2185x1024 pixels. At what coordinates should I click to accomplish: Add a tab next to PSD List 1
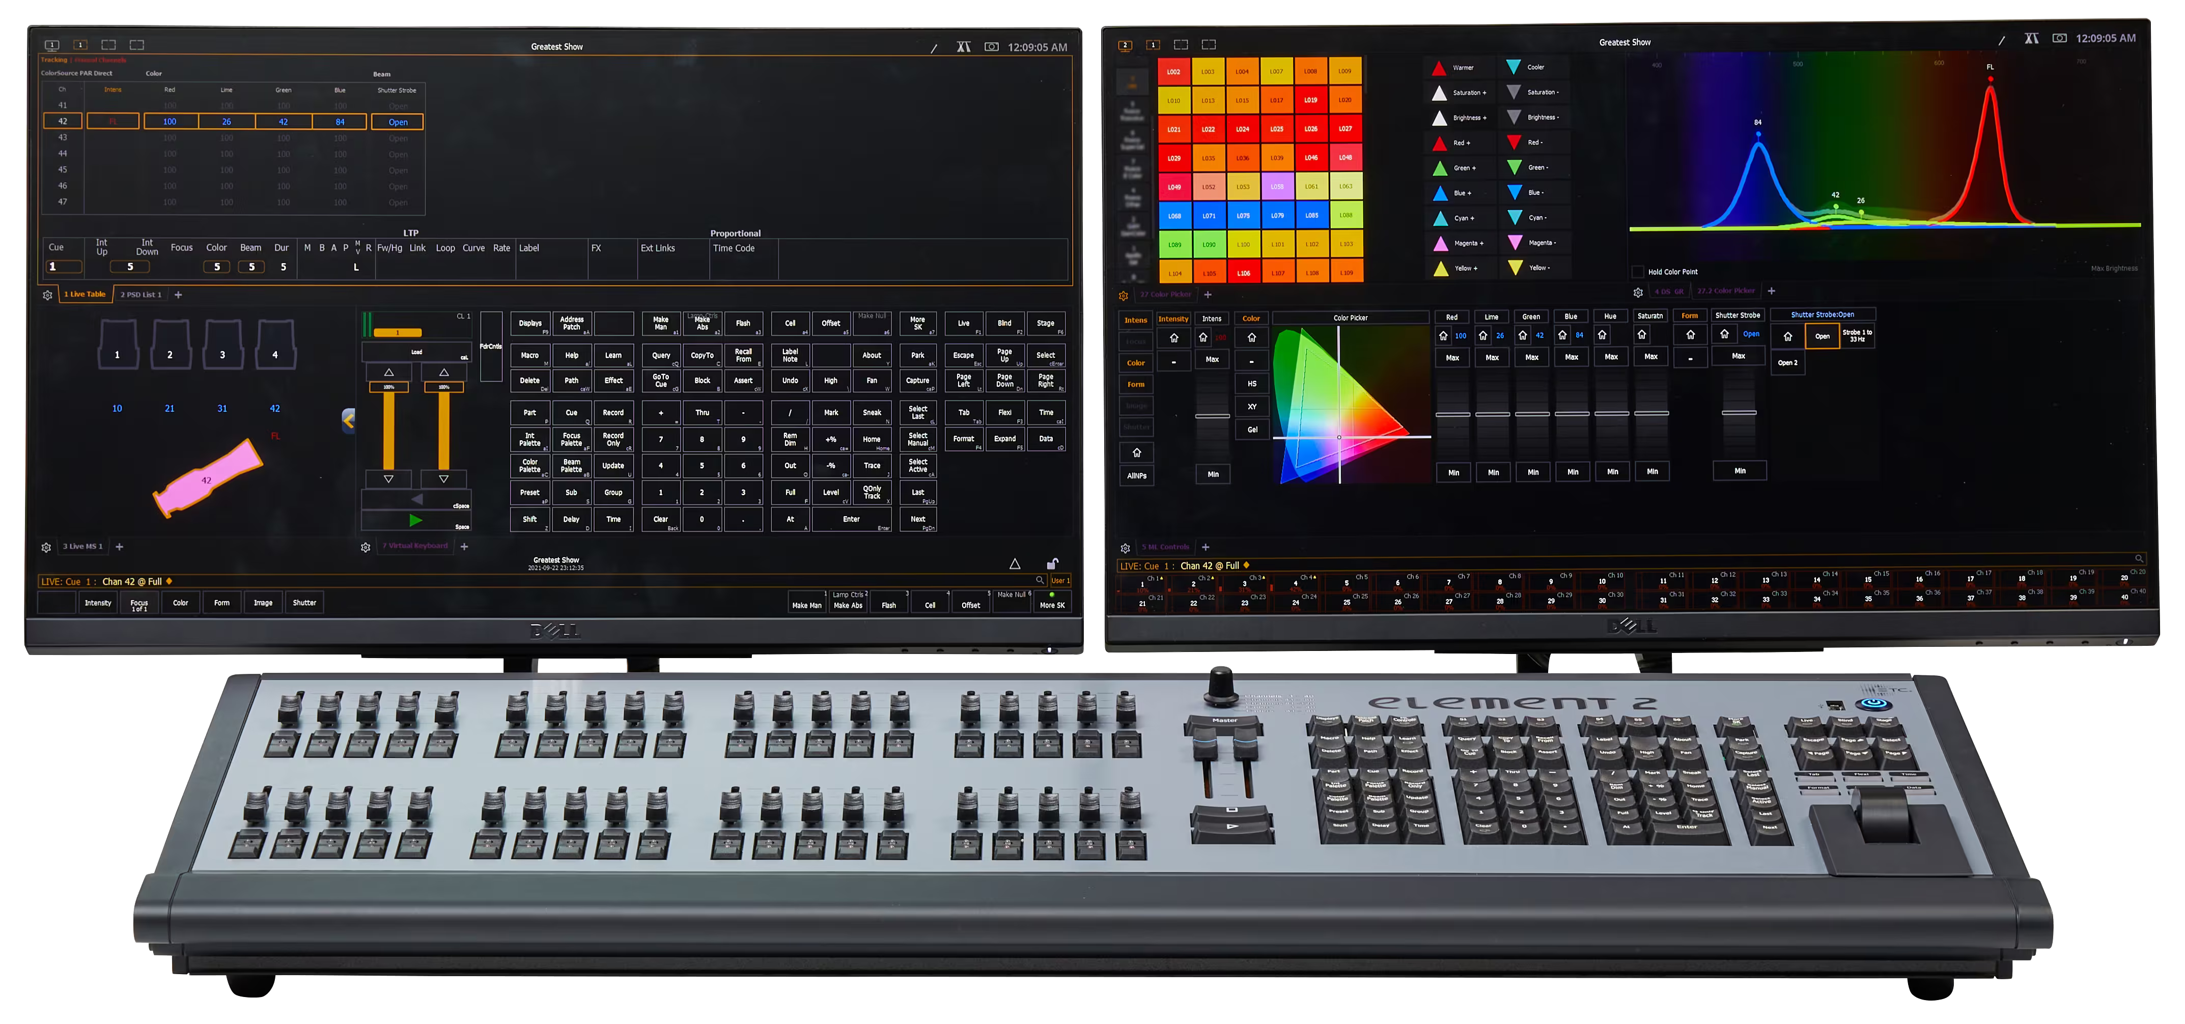tap(178, 295)
